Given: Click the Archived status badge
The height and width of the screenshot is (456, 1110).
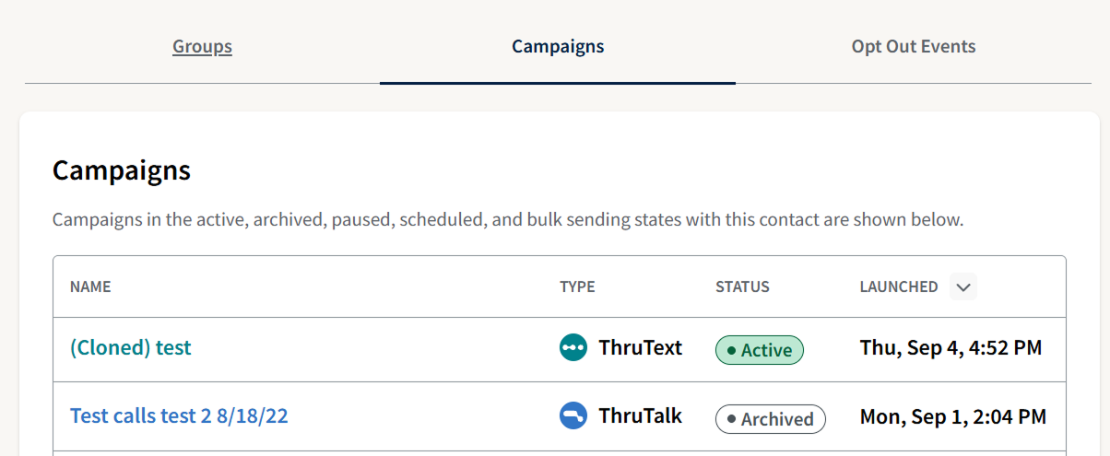Looking at the screenshot, I should [771, 419].
